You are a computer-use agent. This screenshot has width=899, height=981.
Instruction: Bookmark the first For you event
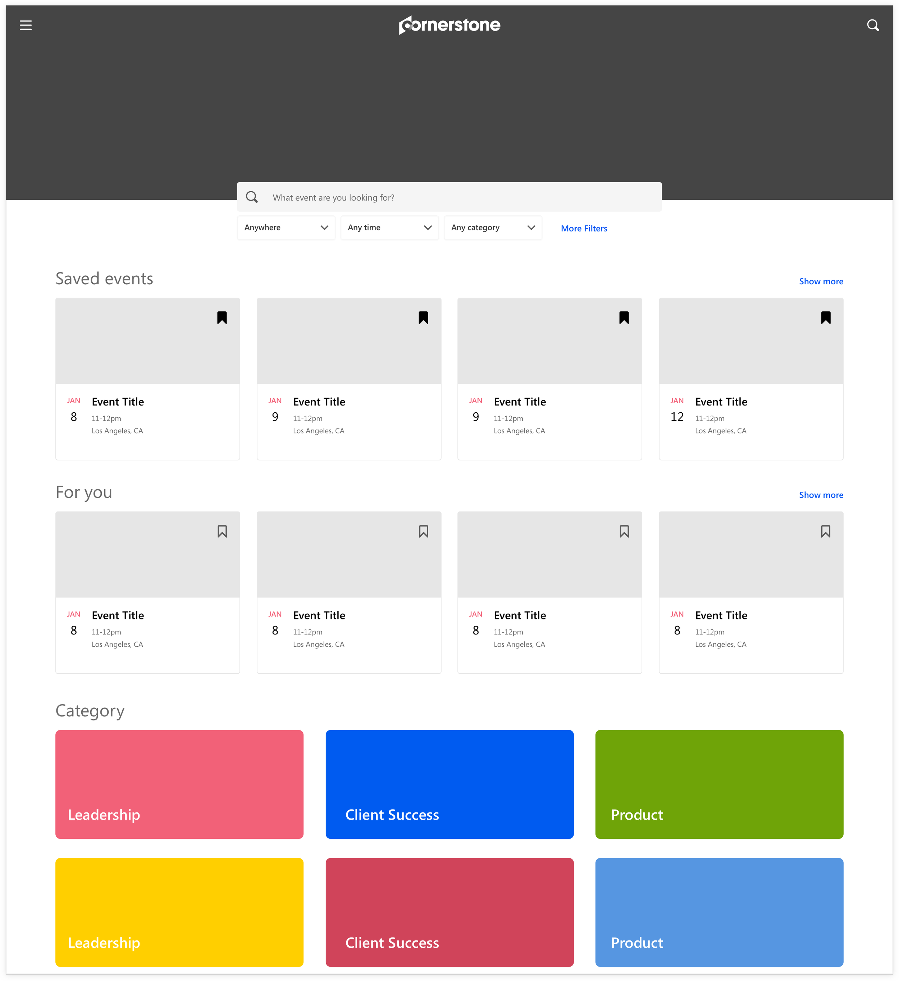tap(222, 531)
